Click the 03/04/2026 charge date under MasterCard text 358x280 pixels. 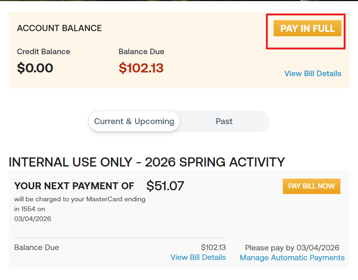point(33,219)
